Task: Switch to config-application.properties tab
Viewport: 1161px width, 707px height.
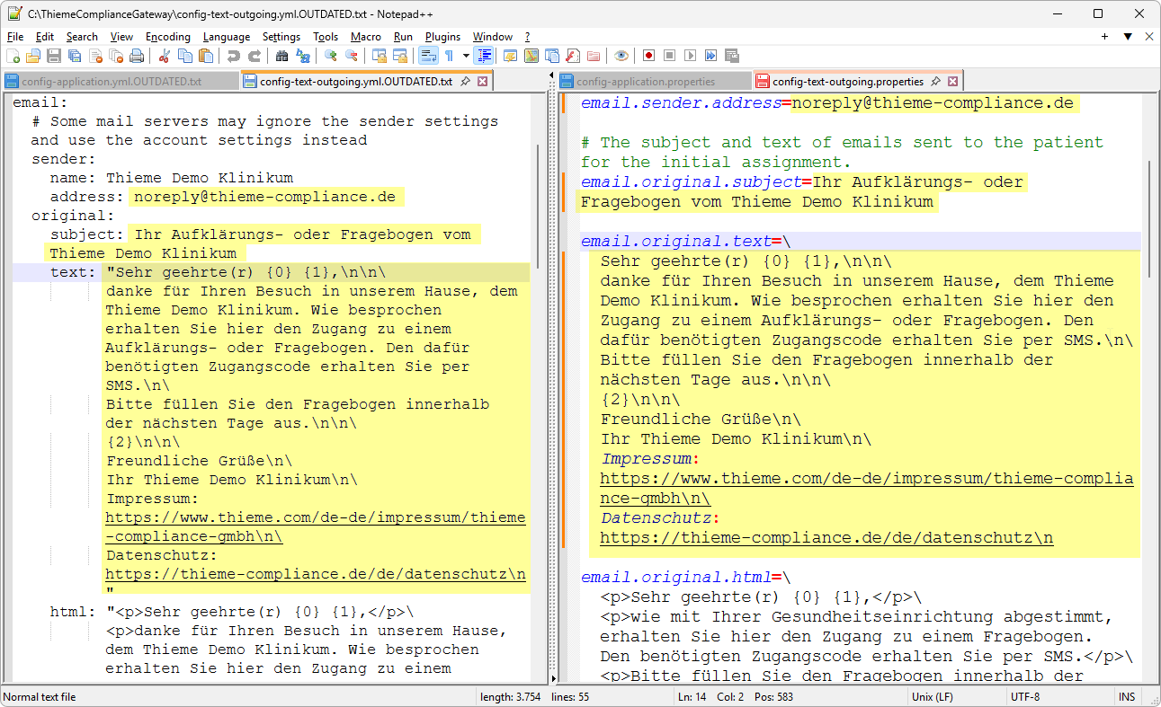Action: pyautogui.click(x=647, y=82)
